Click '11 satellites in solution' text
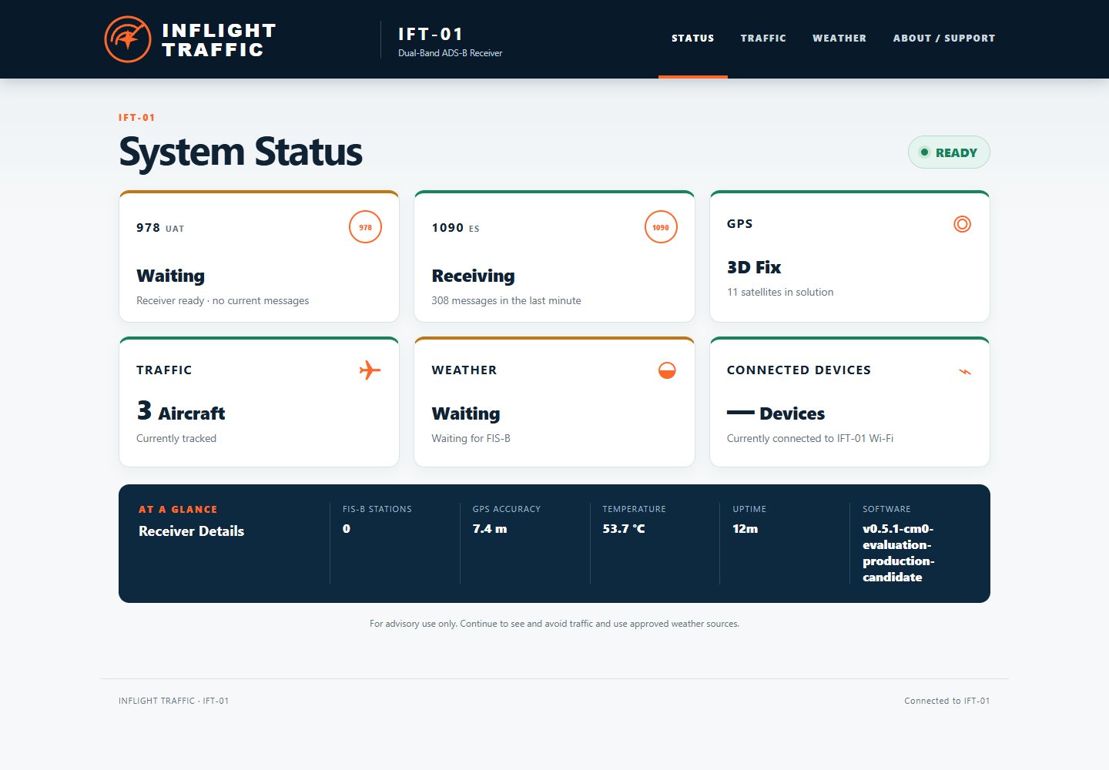 780,292
